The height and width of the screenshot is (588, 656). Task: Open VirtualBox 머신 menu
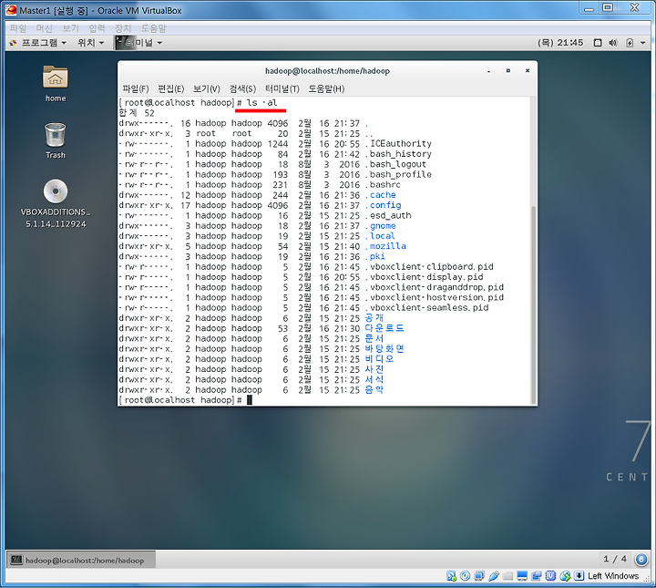pos(45,28)
